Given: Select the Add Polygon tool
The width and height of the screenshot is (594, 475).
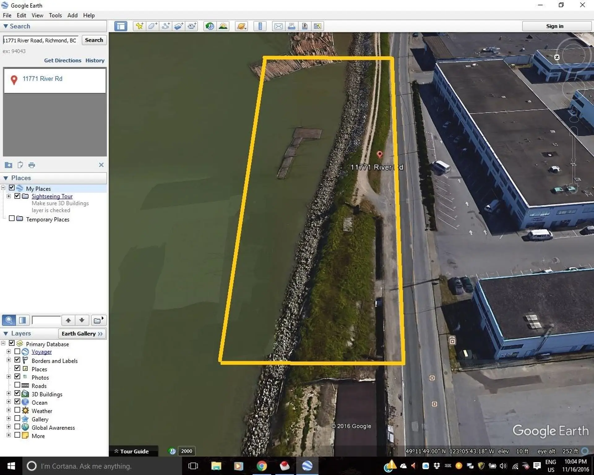Looking at the screenshot, I should [x=153, y=26].
